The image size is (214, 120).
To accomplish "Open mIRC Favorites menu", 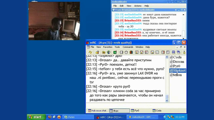I will pyautogui.click(x=108, y=47).
